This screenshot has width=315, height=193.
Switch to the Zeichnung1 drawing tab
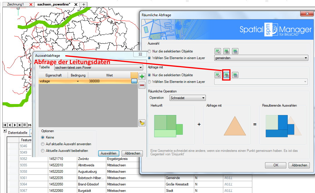click(16, 4)
